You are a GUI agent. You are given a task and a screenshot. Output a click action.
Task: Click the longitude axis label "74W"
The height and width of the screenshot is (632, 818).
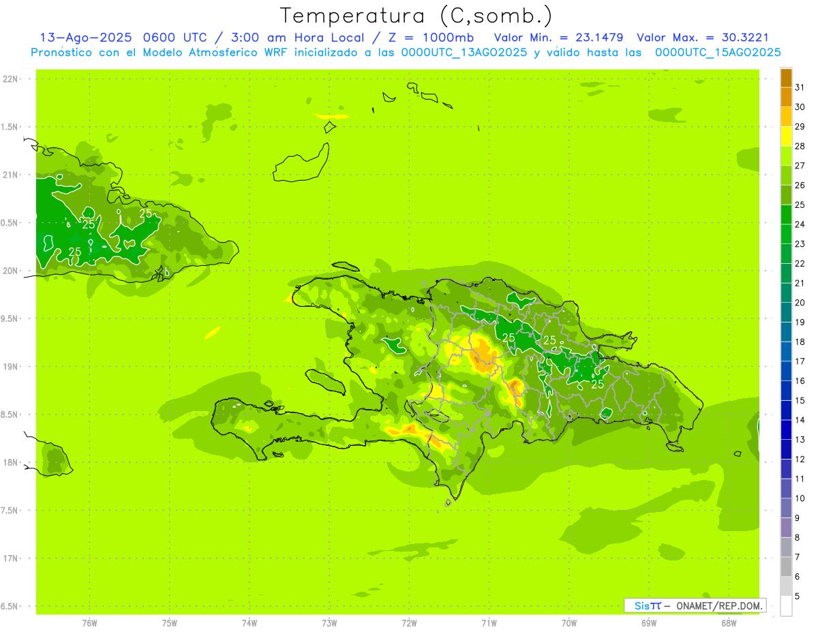point(249,622)
